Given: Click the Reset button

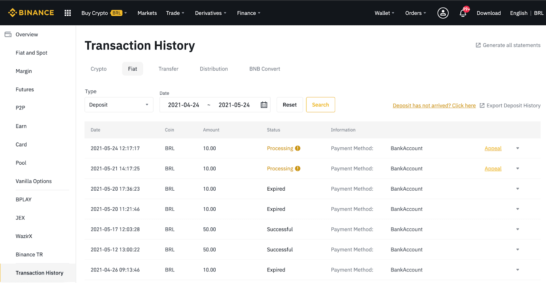Looking at the screenshot, I should (290, 105).
